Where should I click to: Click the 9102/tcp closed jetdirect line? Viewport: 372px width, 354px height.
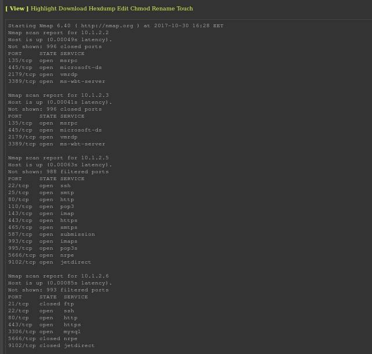click(51, 345)
